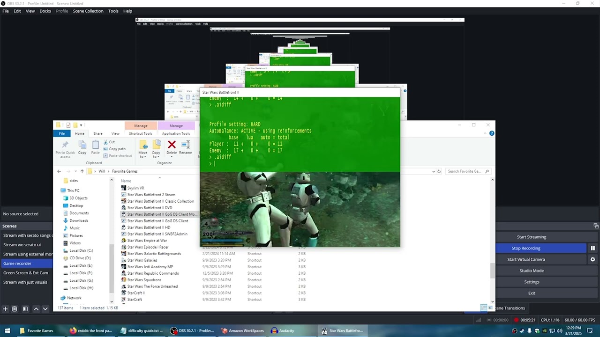
Task: Click the Exit button in Controls
Action: [x=532, y=293]
